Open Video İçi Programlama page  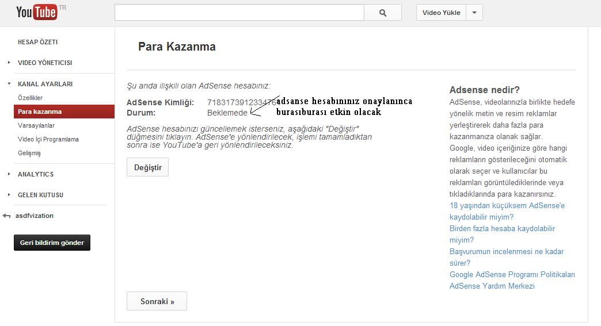point(48,139)
